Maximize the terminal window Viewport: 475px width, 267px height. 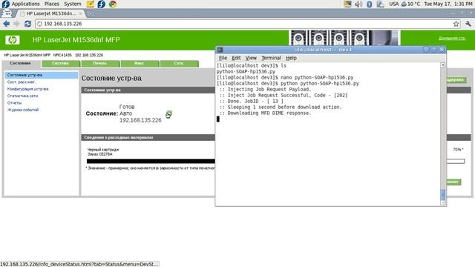pyautogui.click(x=433, y=50)
